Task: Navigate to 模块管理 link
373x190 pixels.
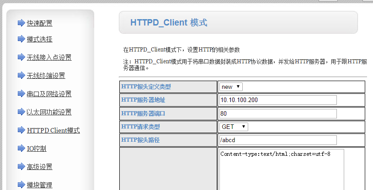Action: pos(39,185)
